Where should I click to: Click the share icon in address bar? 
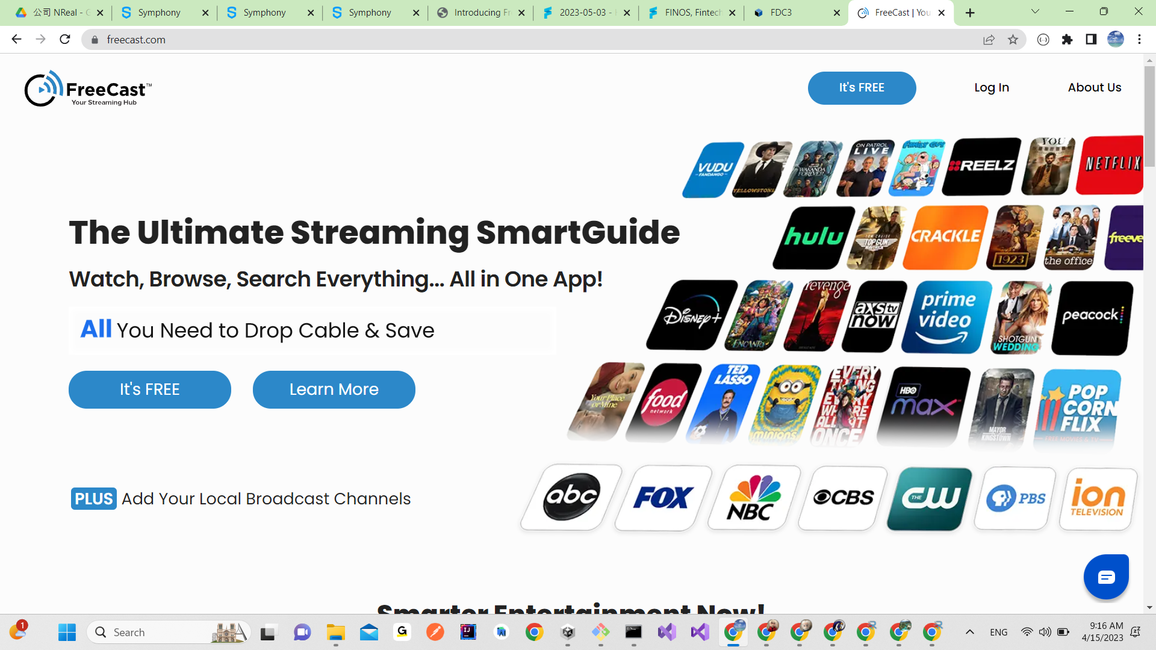(989, 39)
